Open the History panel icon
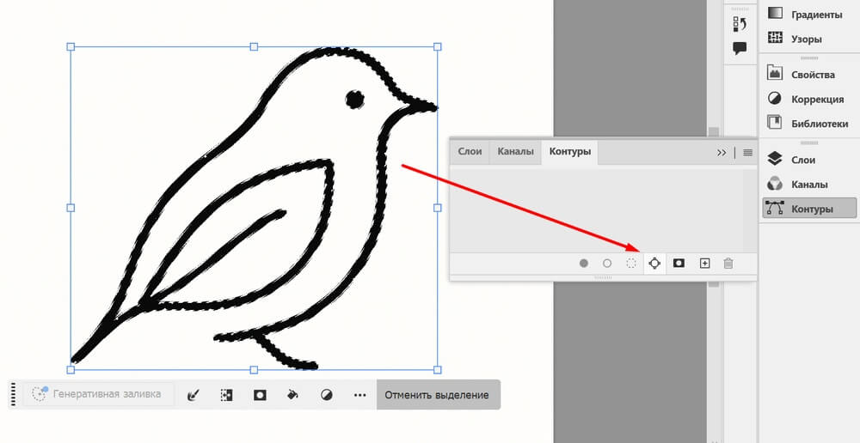860x443 pixels. (739, 23)
